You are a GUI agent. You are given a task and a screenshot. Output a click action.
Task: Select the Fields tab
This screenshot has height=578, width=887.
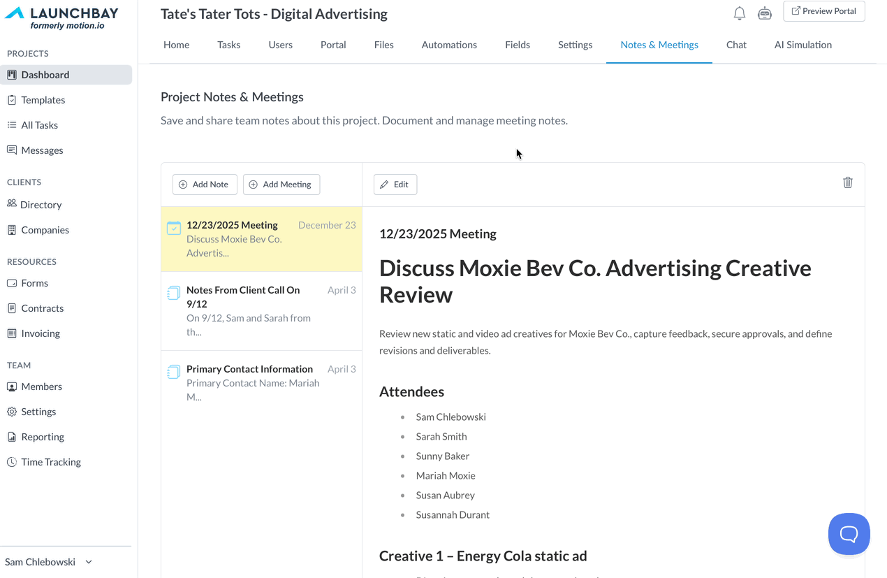(x=518, y=45)
